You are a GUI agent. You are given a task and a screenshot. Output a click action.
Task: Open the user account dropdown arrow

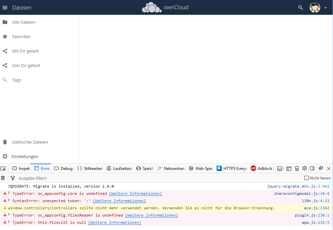(x=326, y=7)
